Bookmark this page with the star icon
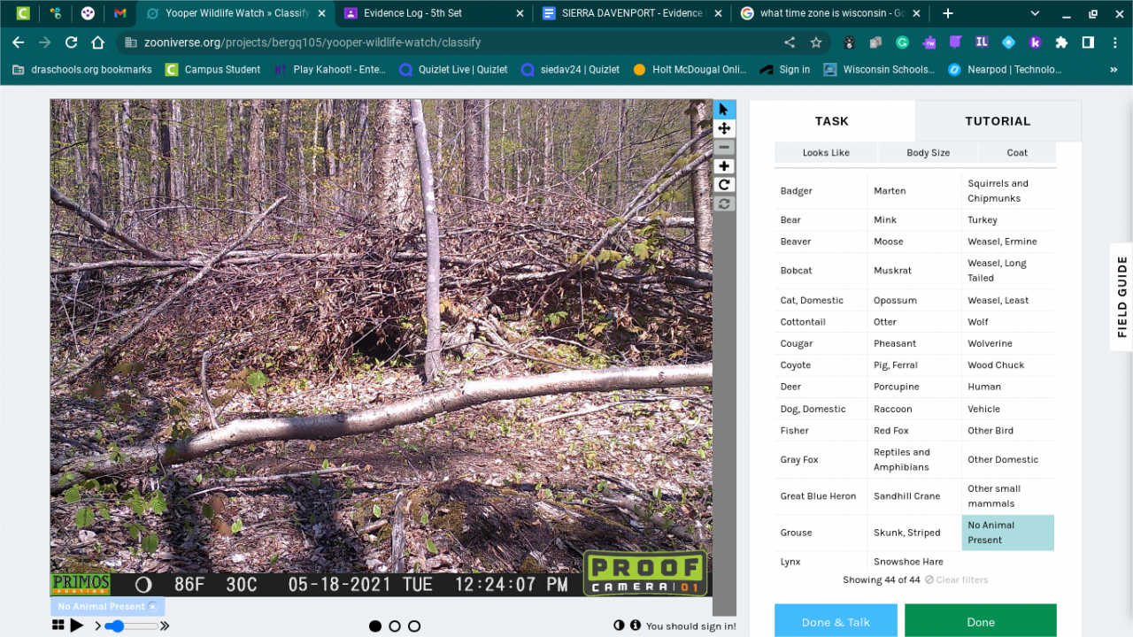Image resolution: width=1133 pixels, height=637 pixels. click(x=816, y=42)
